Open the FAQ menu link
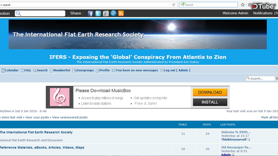 (26, 70)
